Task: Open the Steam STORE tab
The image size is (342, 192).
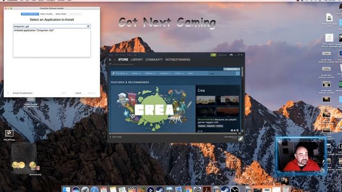Action: (x=123, y=60)
